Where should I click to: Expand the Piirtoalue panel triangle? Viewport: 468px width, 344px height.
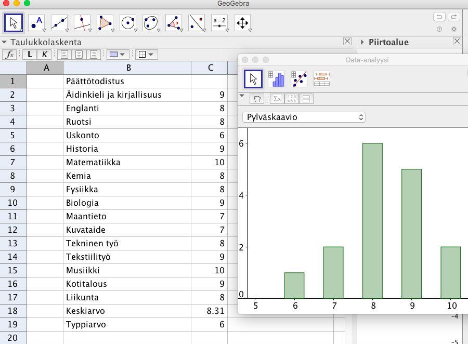pos(362,42)
